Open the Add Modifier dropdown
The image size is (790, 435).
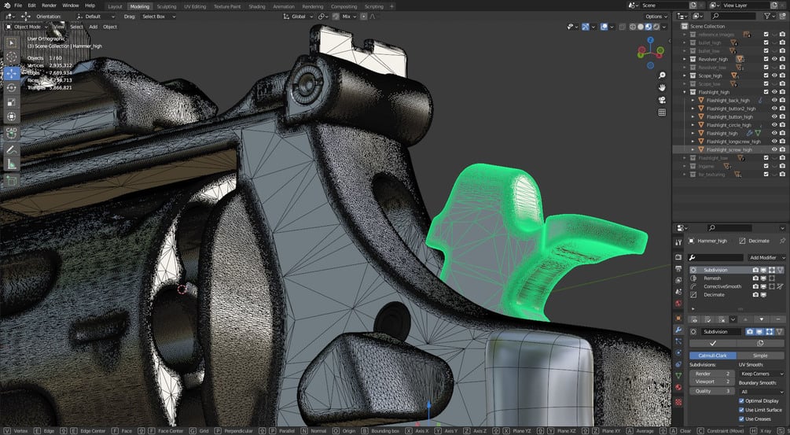(x=766, y=257)
